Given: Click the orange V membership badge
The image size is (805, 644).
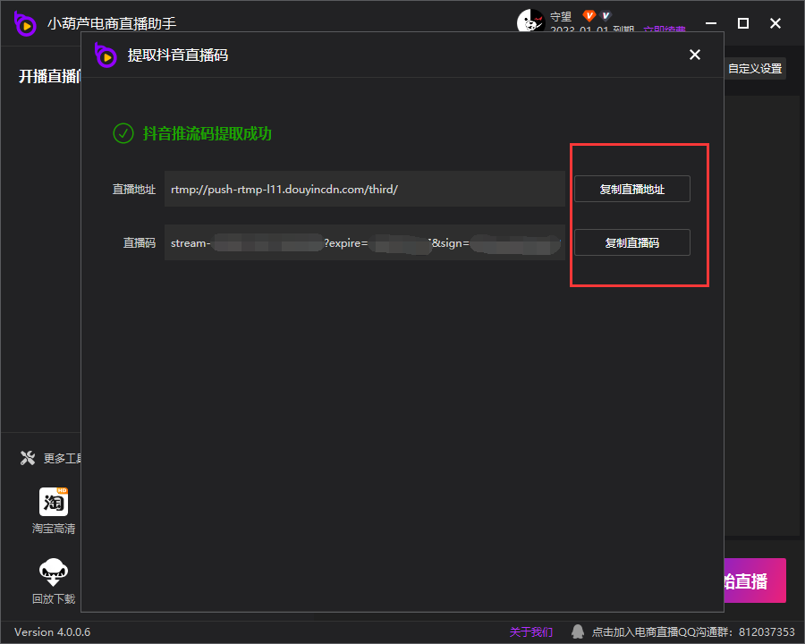Looking at the screenshot, I should (x=589, y=16).
